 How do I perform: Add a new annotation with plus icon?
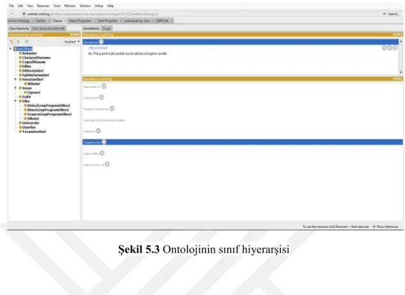(101, 42)
